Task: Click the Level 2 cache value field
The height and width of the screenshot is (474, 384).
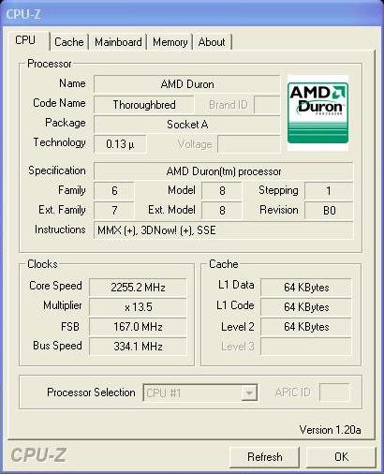Action: (x=306, y=327)
